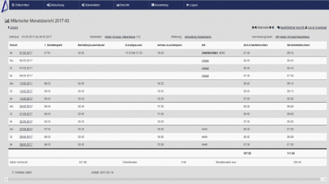Click the clock icon beside Zeitkorrektur

(x=13, y=5)
